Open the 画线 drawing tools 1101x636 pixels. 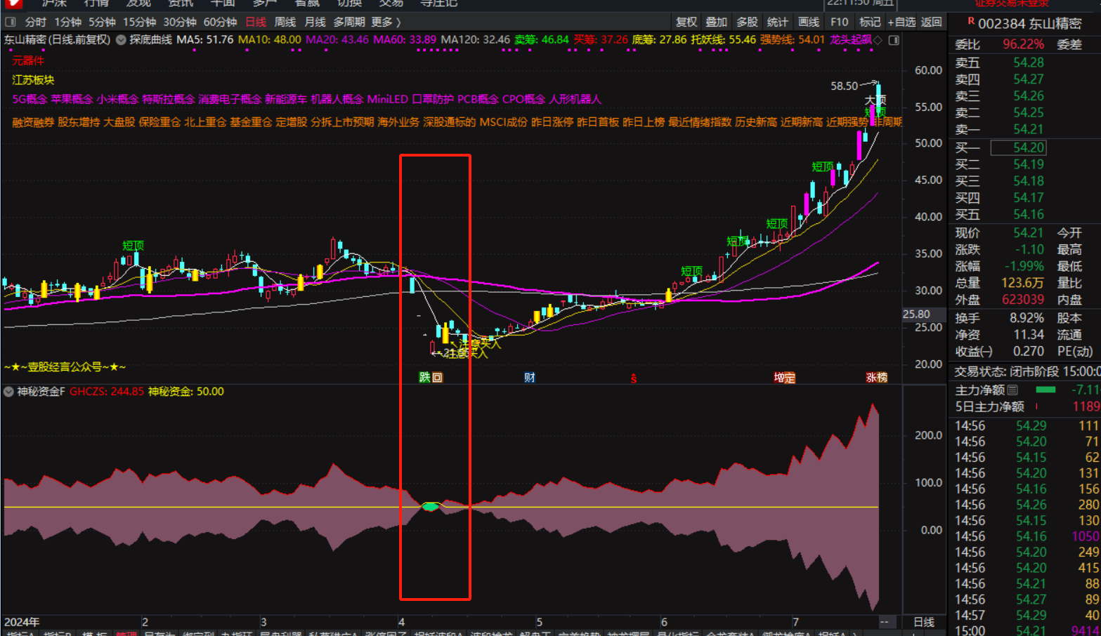point(809,22)
